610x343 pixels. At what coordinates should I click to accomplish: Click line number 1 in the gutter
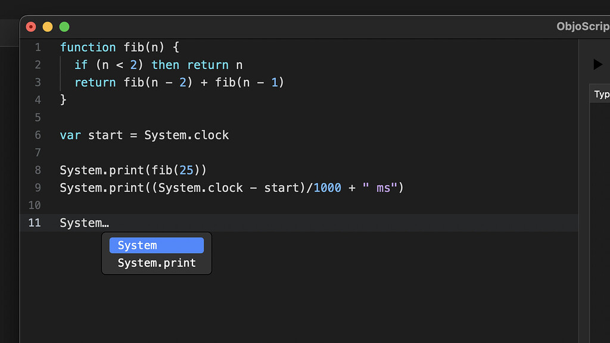pyautogui.click(x=38, y=47)
